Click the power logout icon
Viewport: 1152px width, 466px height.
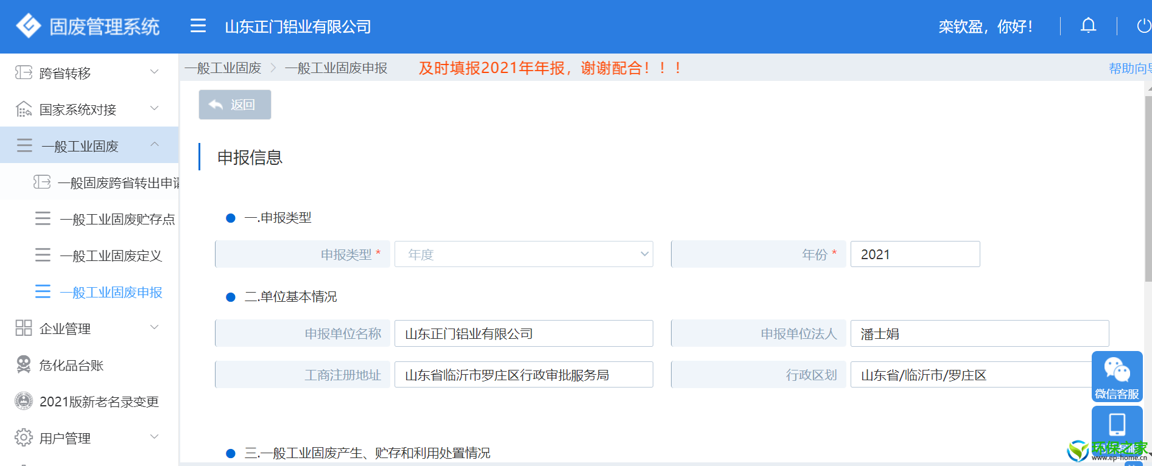(1143, 26)
